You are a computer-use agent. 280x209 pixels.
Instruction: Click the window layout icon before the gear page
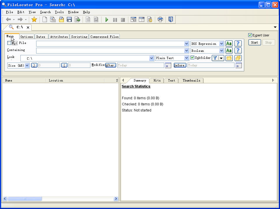pyautogui.click(x=142, y=20)
